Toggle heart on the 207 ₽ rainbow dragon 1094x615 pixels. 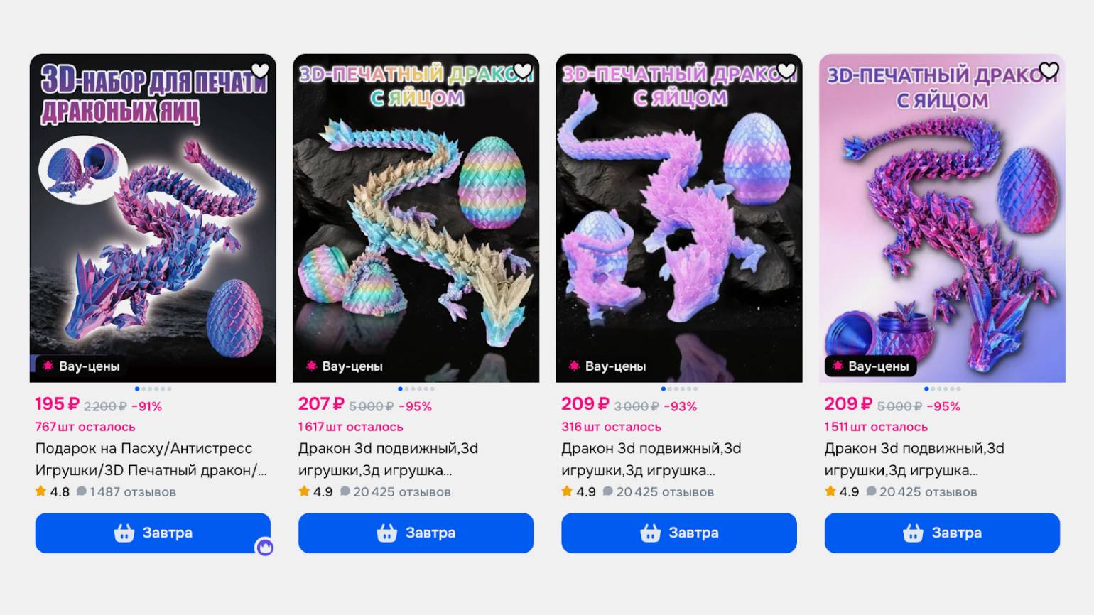[x=523, y=70]
